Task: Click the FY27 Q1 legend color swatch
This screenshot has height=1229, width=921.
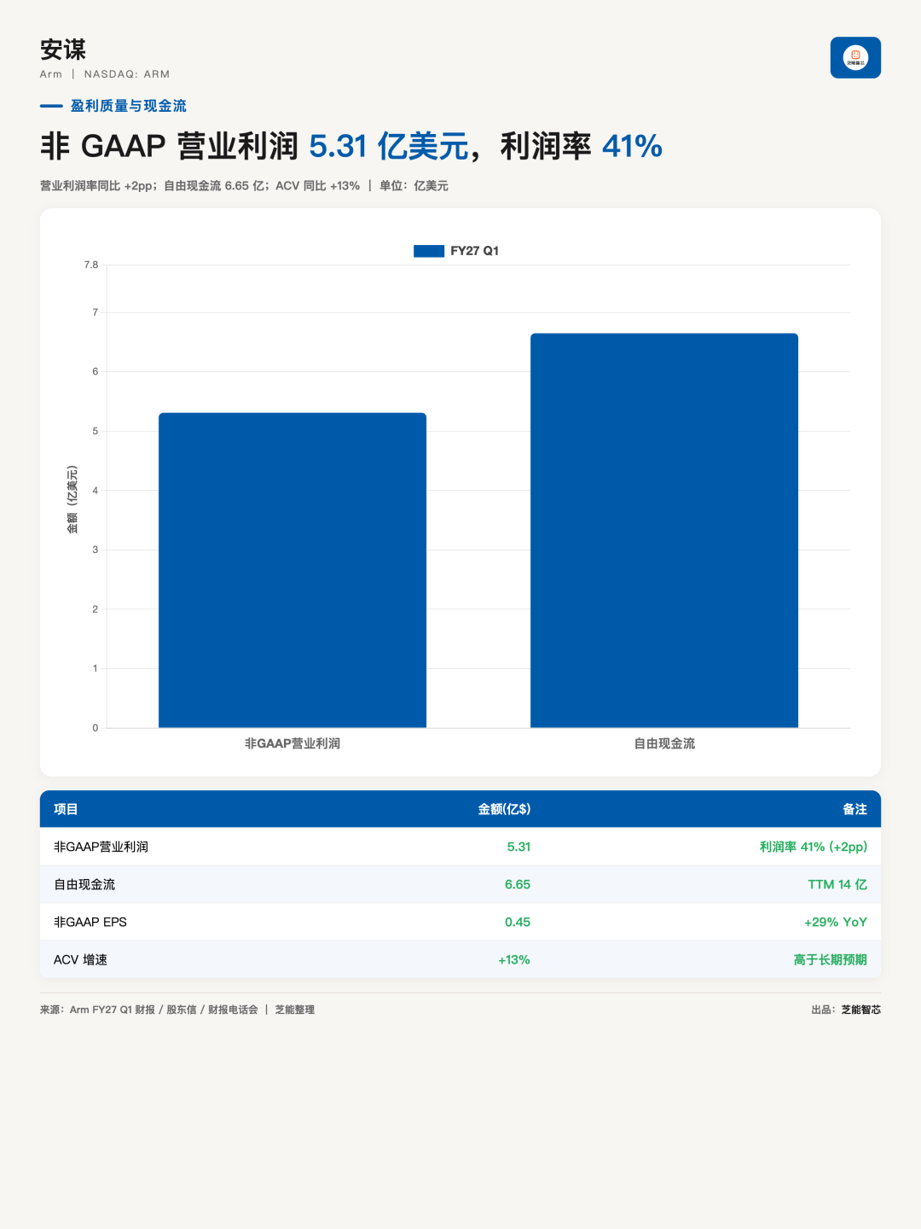Action: [429, 251]
